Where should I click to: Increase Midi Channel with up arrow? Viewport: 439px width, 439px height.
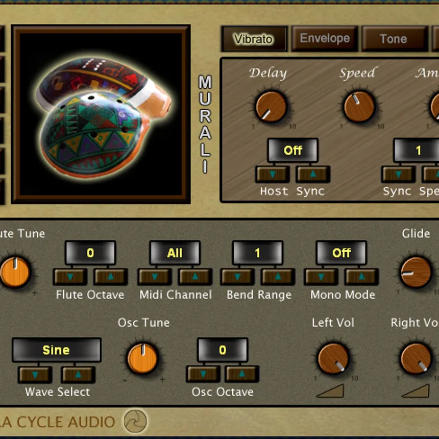point(195,277)
